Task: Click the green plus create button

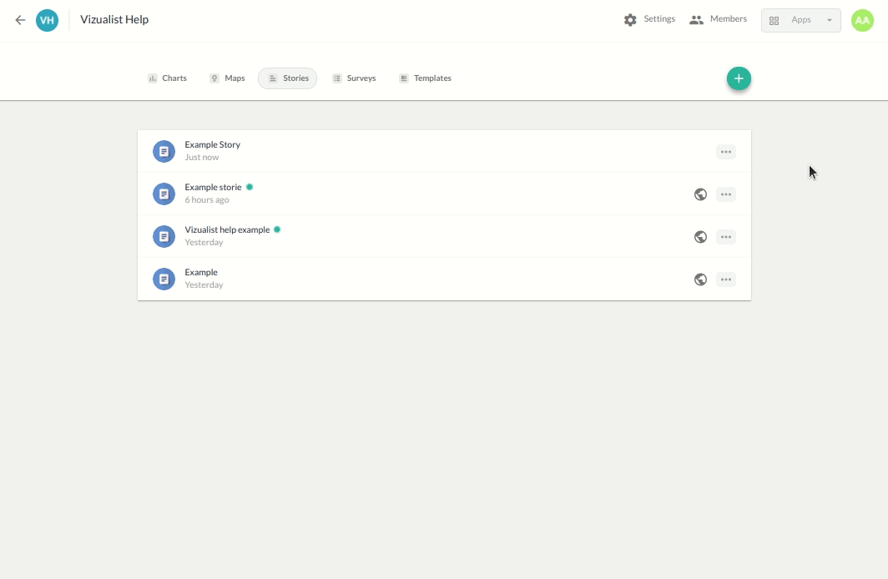Action: pyautogui.click(x=739, y=78)
